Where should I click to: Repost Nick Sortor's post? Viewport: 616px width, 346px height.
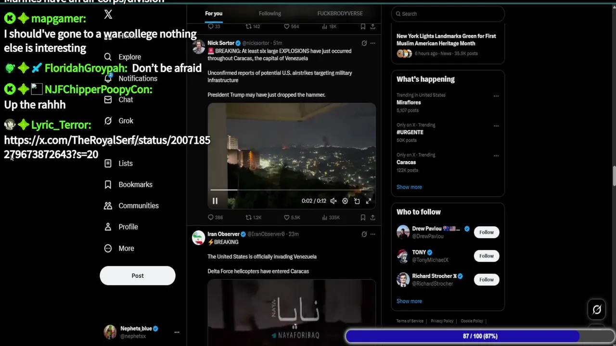253,218
